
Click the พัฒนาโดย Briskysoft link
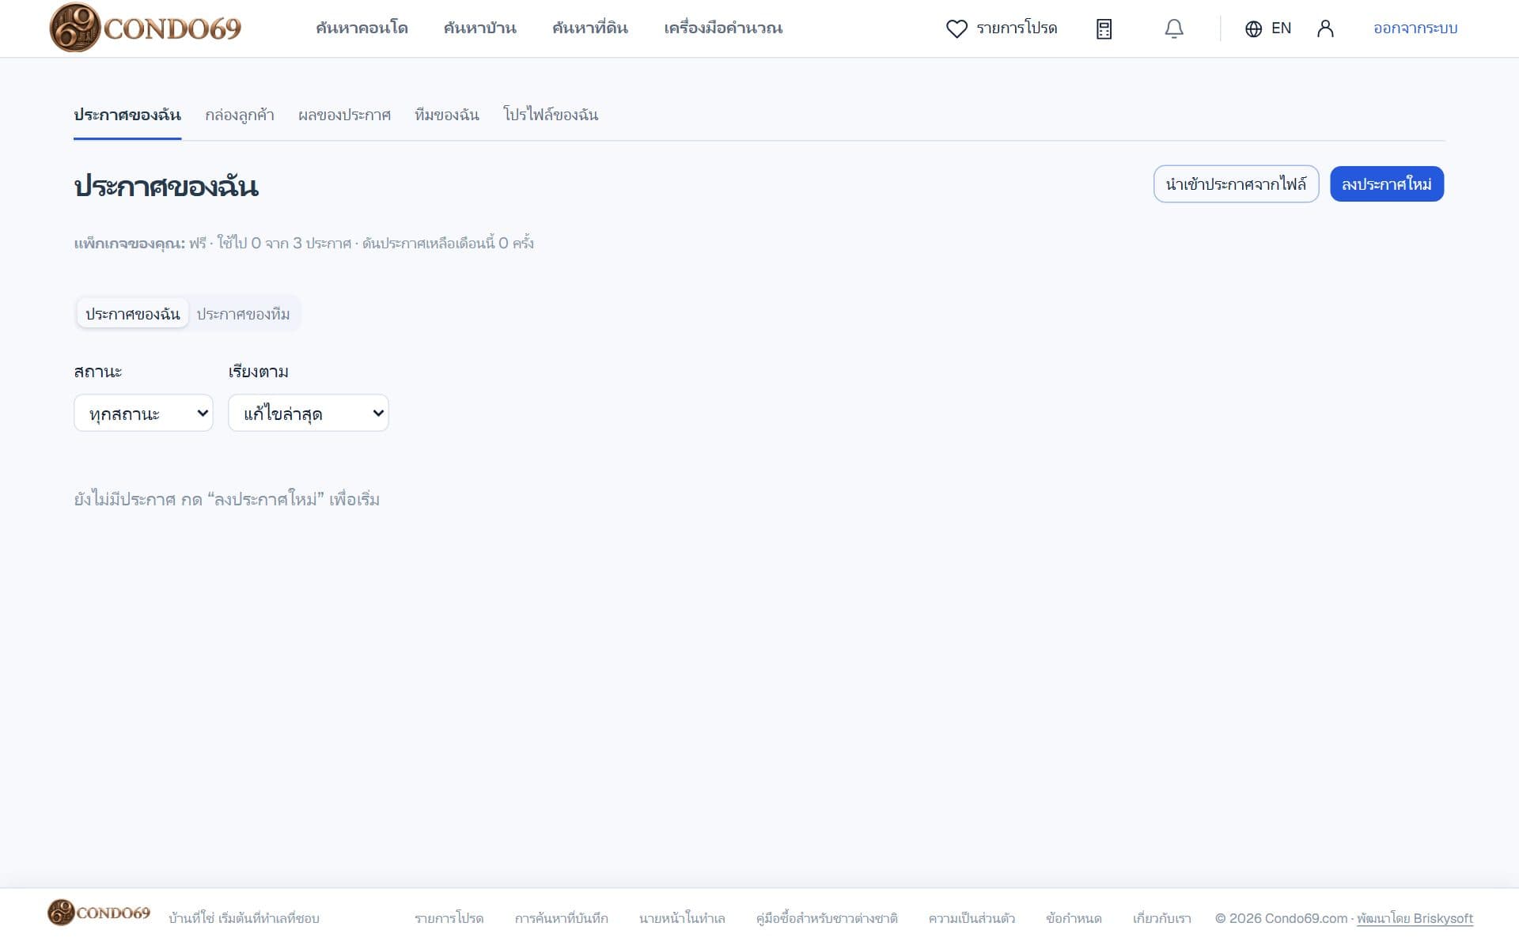pos(1415,918)
